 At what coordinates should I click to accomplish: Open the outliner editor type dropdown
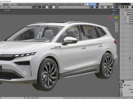(122, 7)
